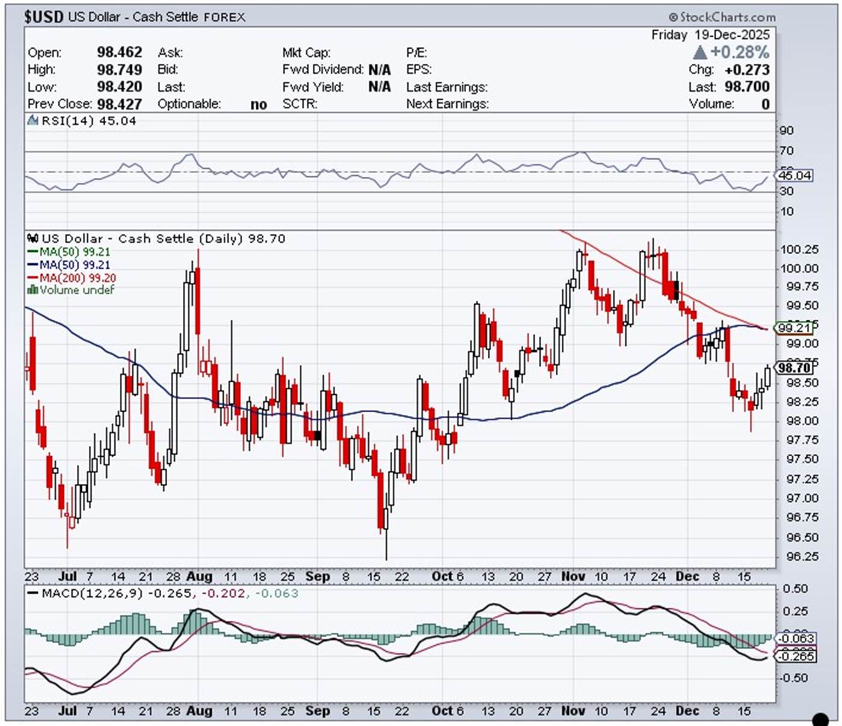Screen dimensions: 842x726
Task: Click Nov on the bottom MACD date axis
Action: (573, 710)
